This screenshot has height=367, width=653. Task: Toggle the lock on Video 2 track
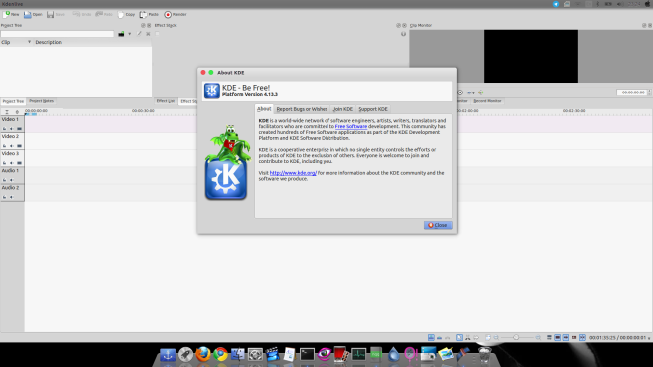[5, 146]
